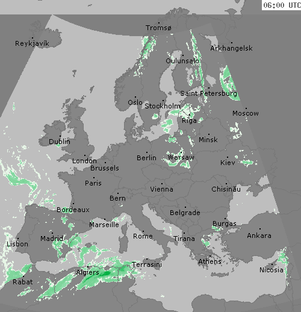Click the Algiers label
The image size is (301, 312).
pos(88,272)
